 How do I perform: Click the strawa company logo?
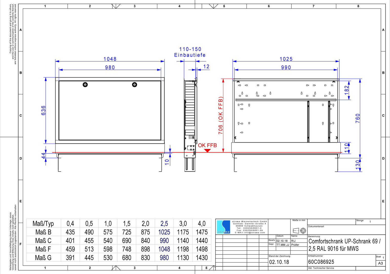223,227
